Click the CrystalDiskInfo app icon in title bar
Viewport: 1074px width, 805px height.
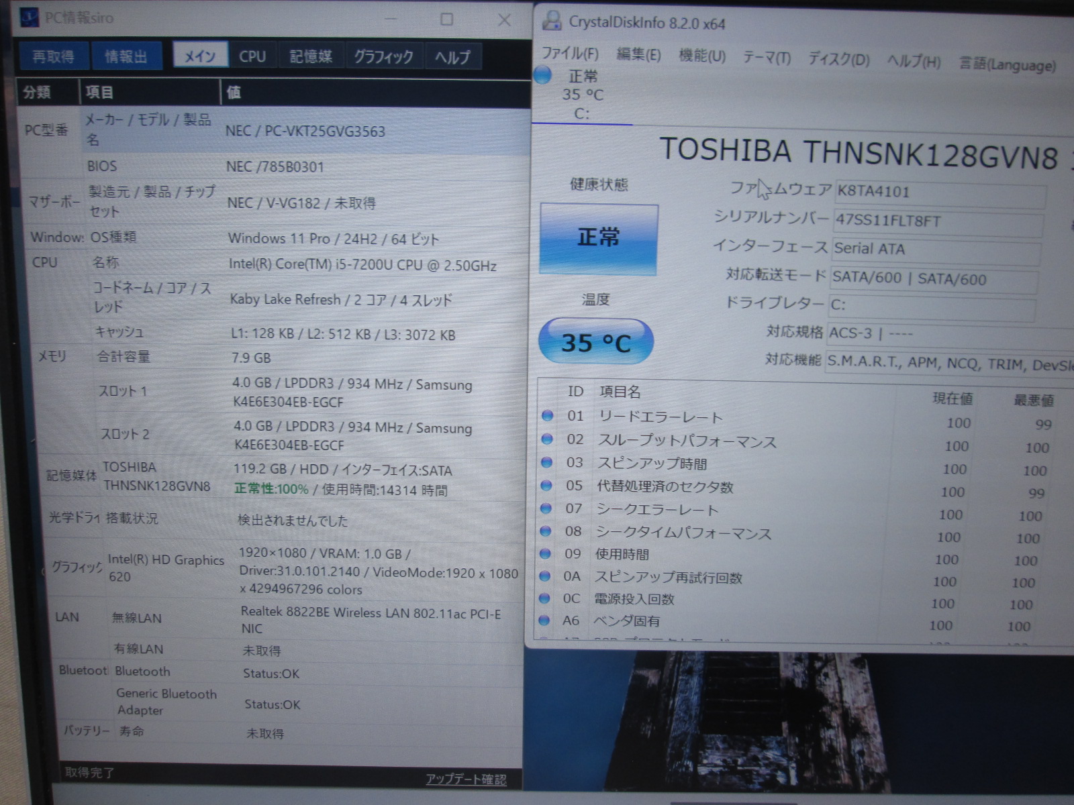pyautogui.click(x=552, y=21)
